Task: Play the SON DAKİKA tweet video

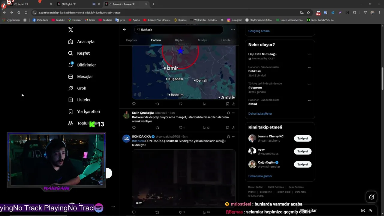Action: 184,178
